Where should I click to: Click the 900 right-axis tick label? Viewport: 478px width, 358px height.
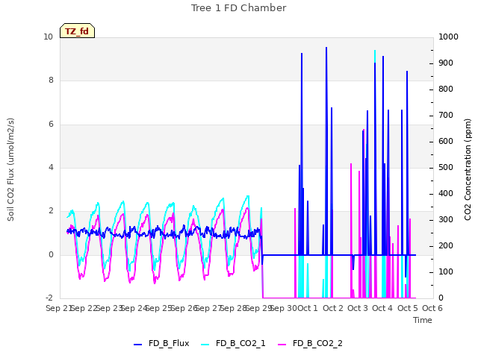tap(446, 63)
